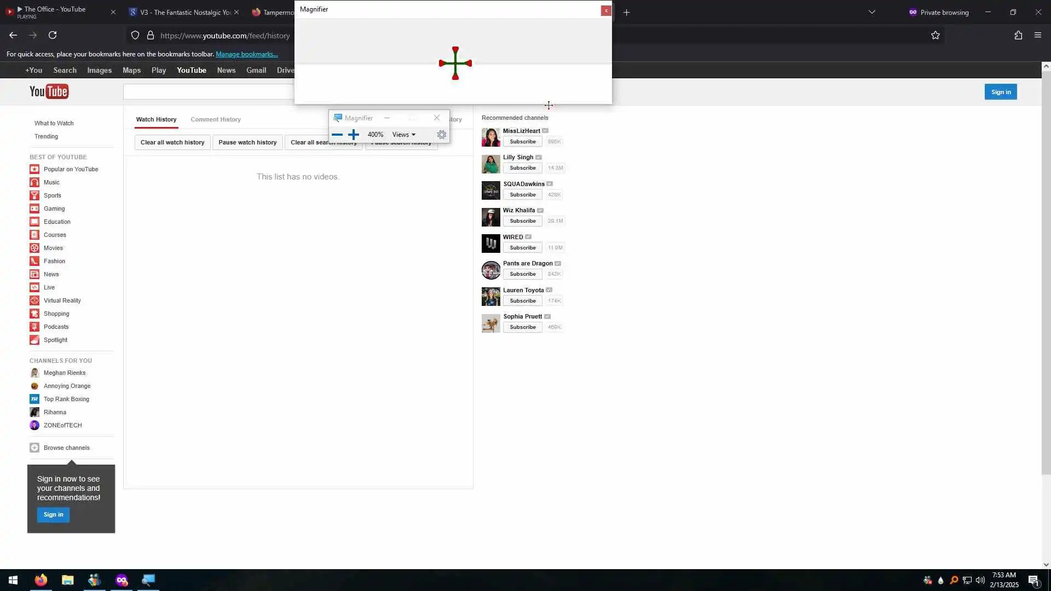This screenshot has width=1051, height=591.
Task: Click Clear all watch history button
Action: (x=172, y=142)
